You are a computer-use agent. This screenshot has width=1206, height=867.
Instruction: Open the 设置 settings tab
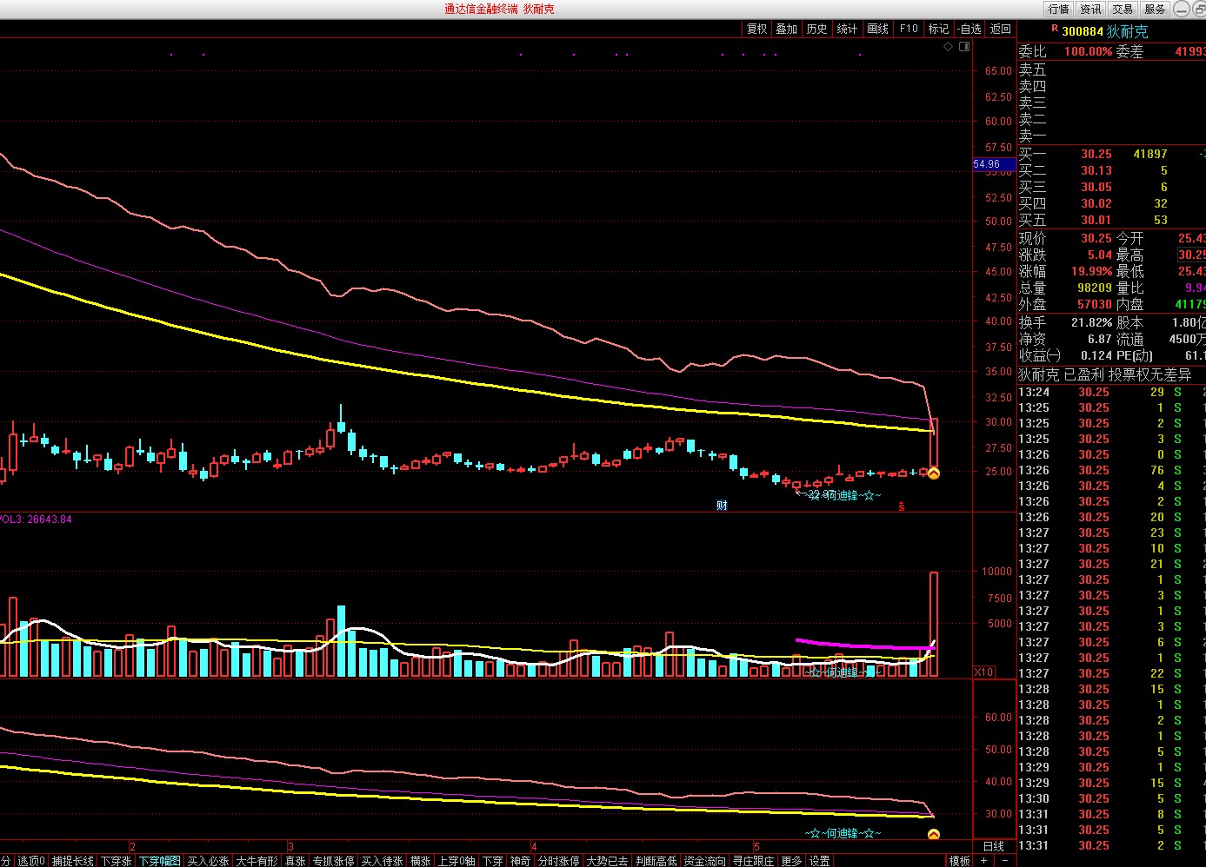click(x=820, y=861)
